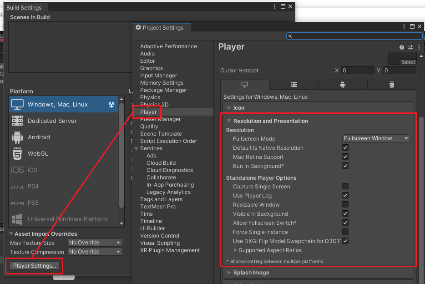This screenshot has height=284, width=425.
Task: Open Build Settings window's three-dot menu
Action: [x=275, y=6]
